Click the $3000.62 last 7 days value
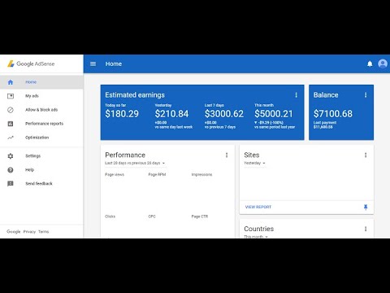 (224, 114)
